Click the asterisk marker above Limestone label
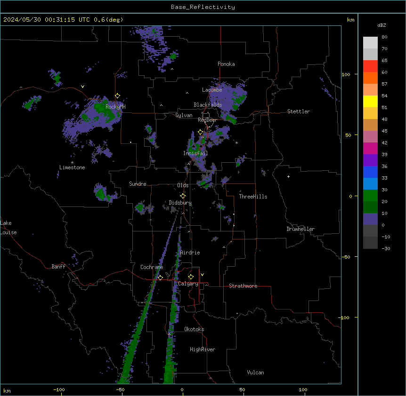This screenshot has width=406, height=396. click(x=72, y=163)
